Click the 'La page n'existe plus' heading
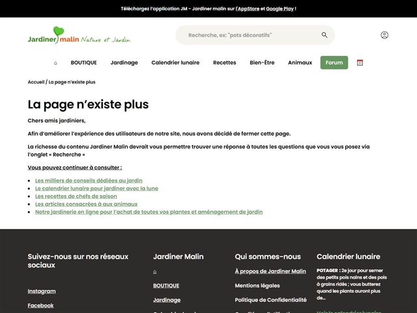 [x=88, y=104]
